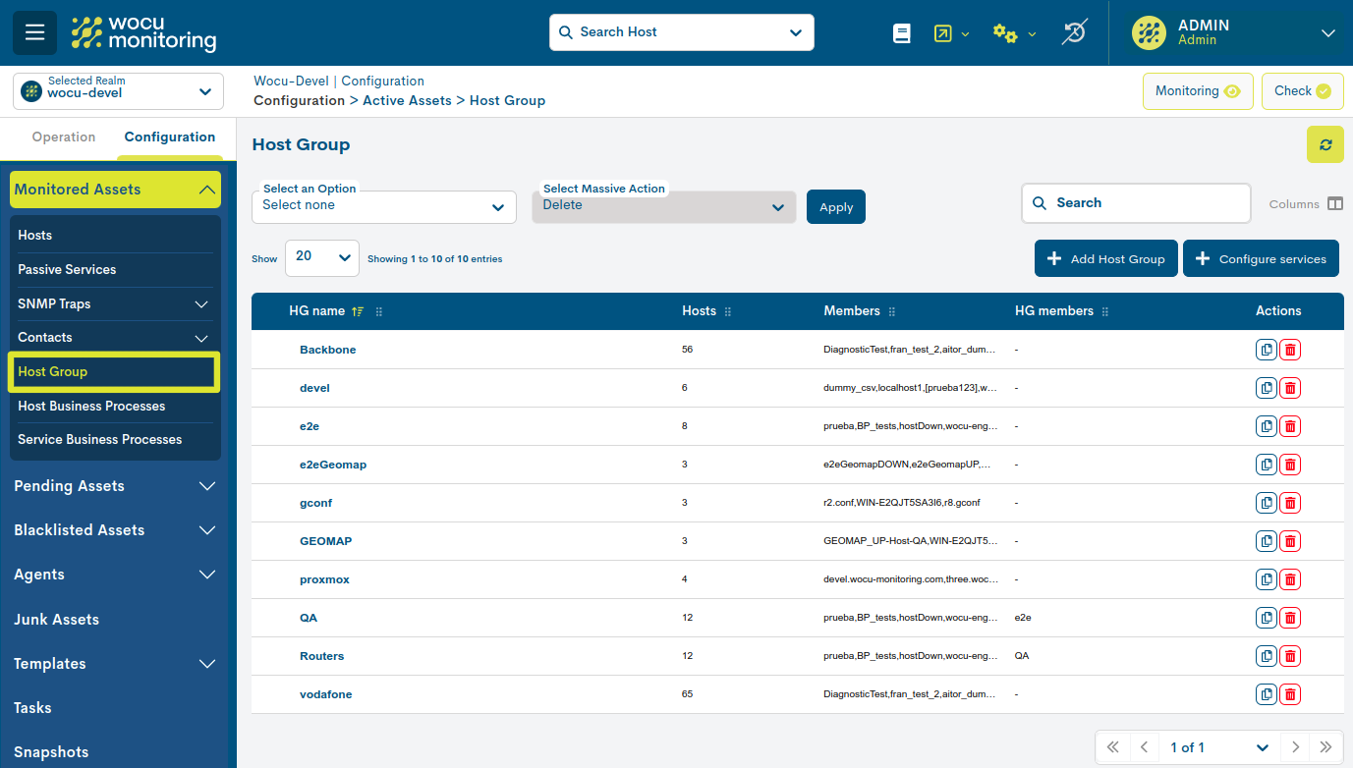Click the Wocu Monitoring logo
Screen dimensions: 1353x768
point(144,33)
